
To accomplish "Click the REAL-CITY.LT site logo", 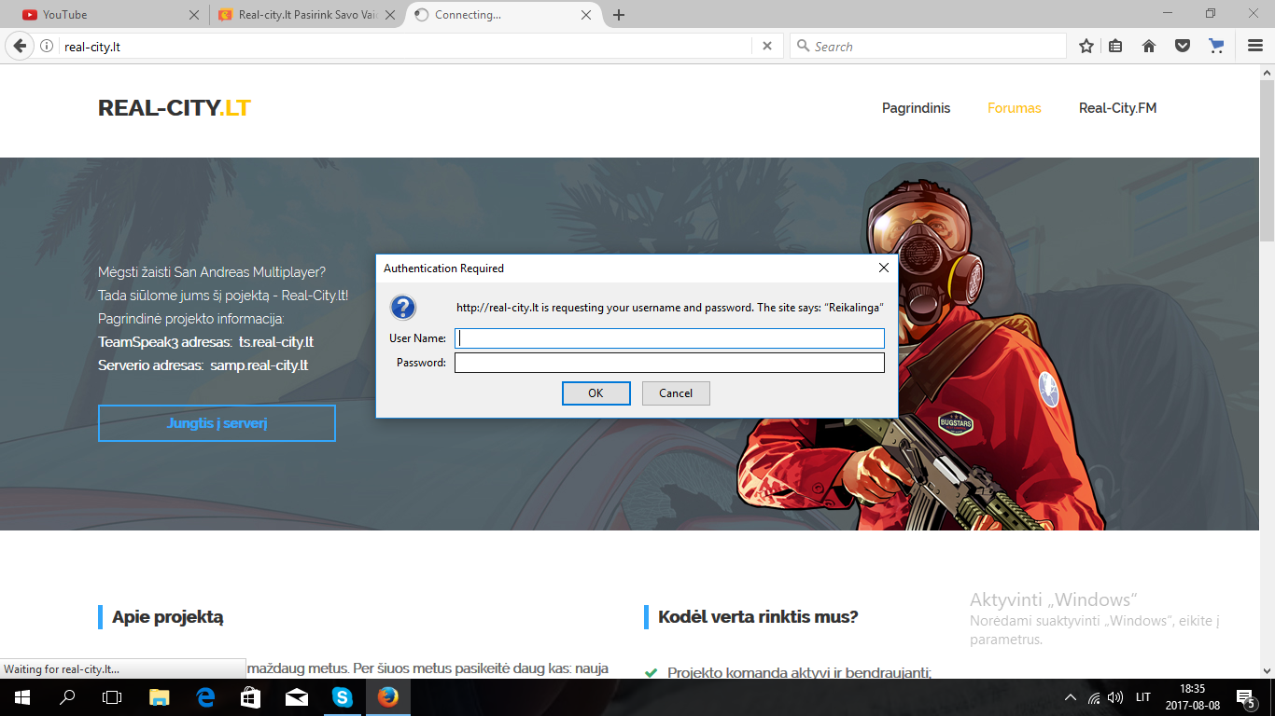I will click(x=175, y=108).
